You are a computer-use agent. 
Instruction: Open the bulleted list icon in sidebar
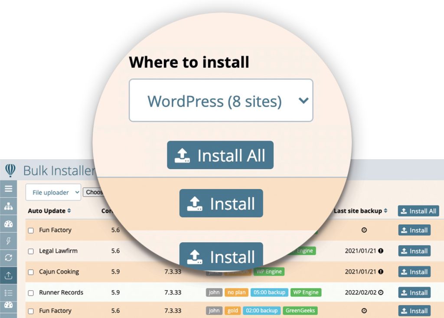pos(9,293)
